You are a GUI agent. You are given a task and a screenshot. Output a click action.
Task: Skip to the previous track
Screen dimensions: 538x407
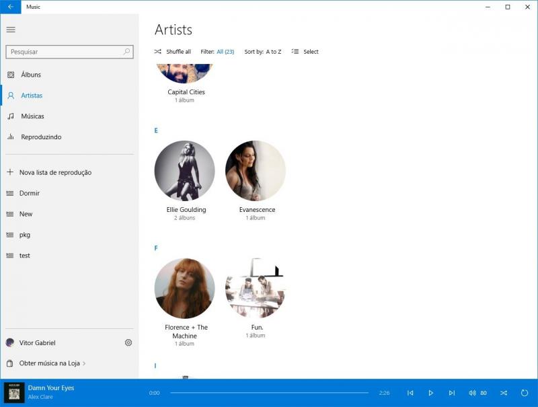point(410,393)
